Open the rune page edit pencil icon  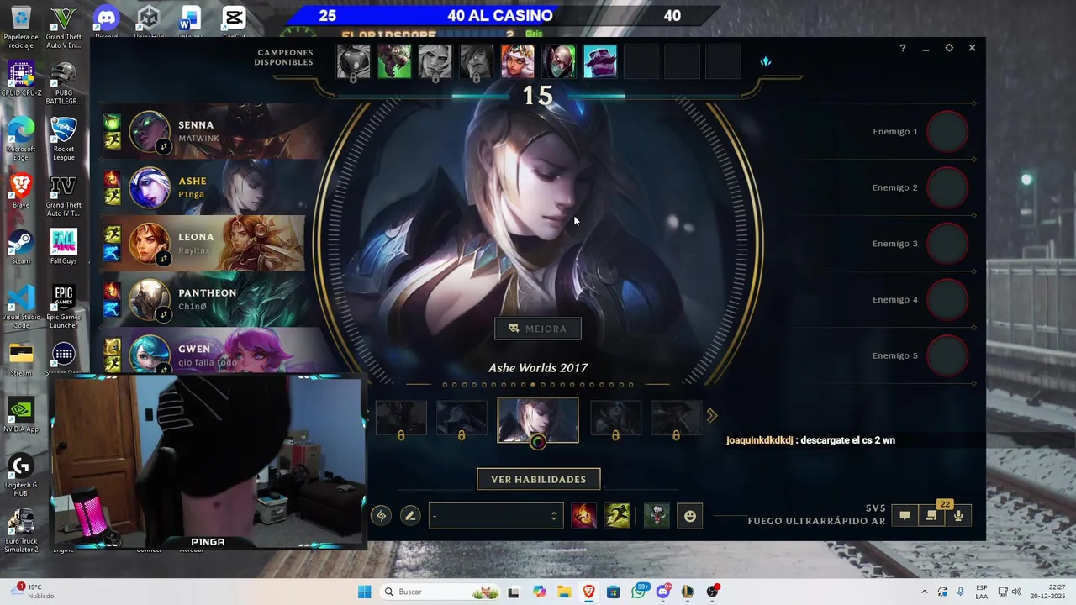pyautogui.click(x=410, y=516)
